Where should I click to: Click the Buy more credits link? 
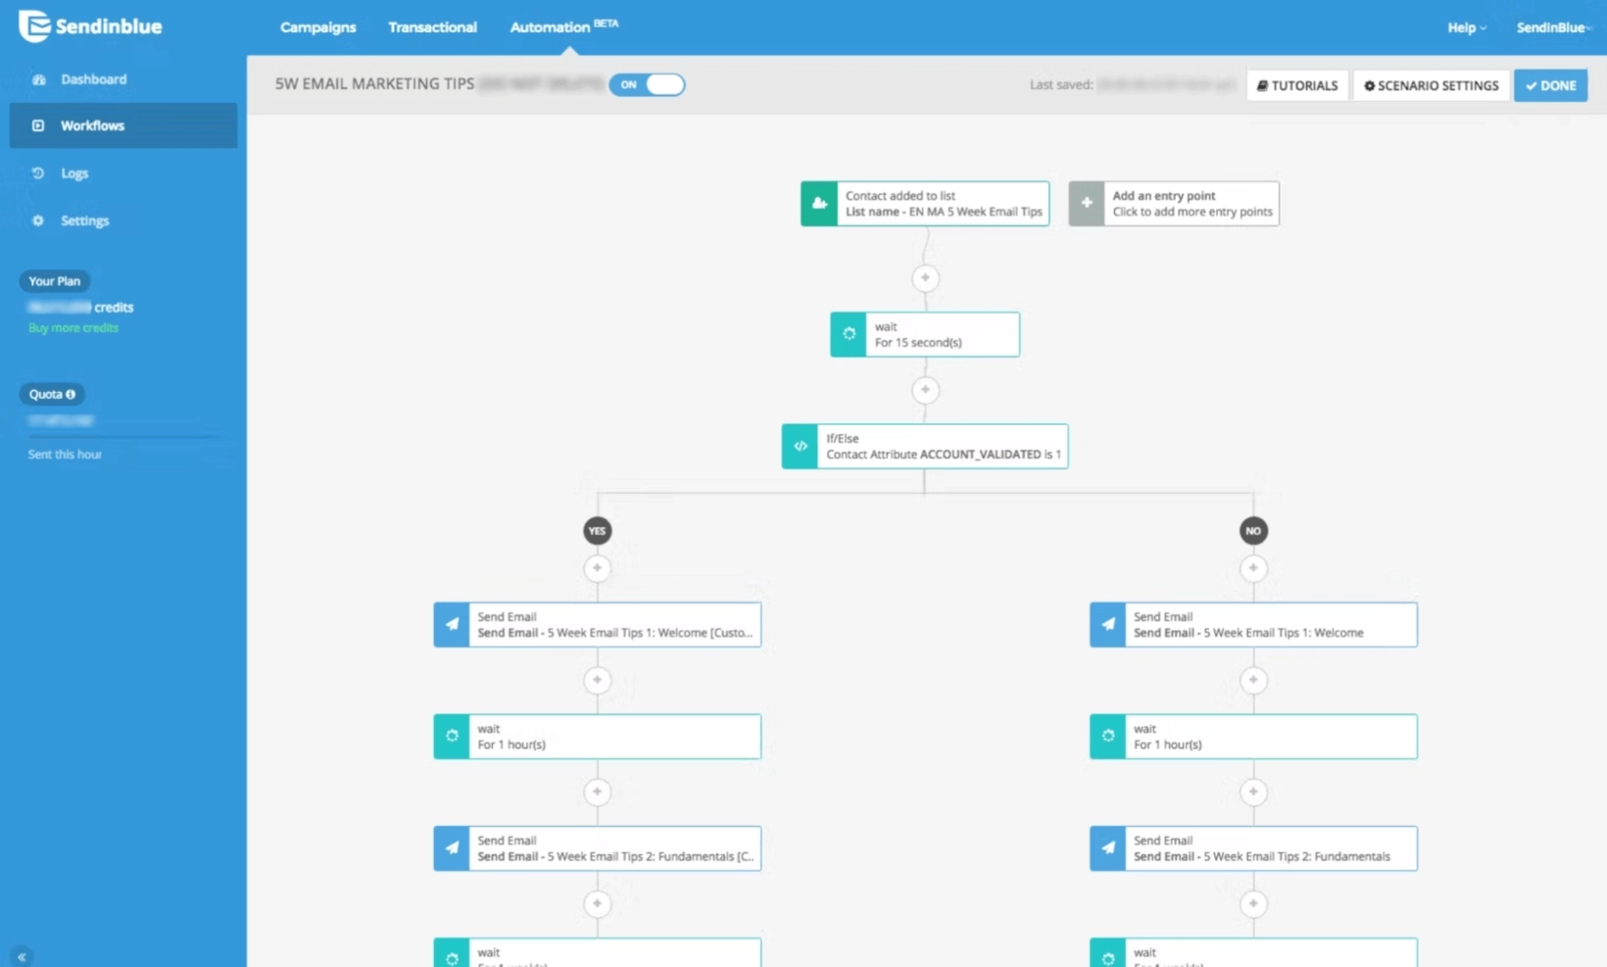(73, 328)
